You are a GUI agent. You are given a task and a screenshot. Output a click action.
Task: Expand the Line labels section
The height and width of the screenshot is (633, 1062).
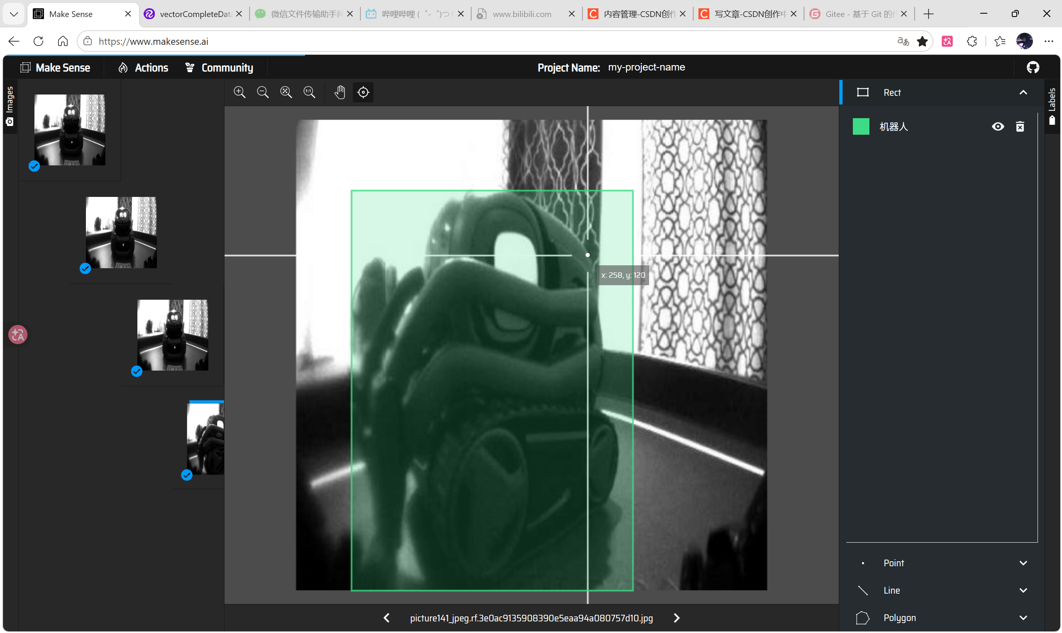point(1023,590)
